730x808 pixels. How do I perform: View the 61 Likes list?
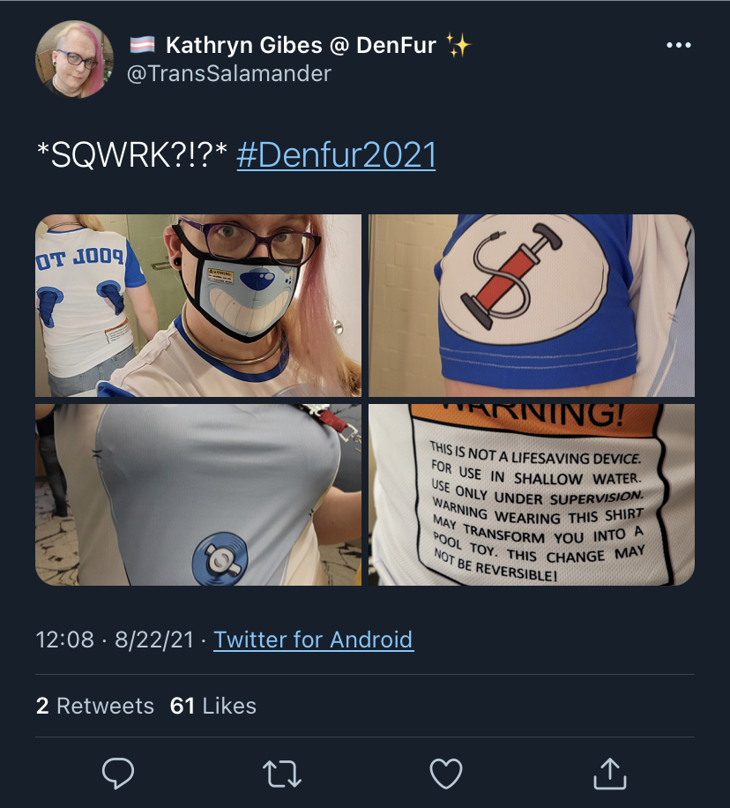(212, 706)
